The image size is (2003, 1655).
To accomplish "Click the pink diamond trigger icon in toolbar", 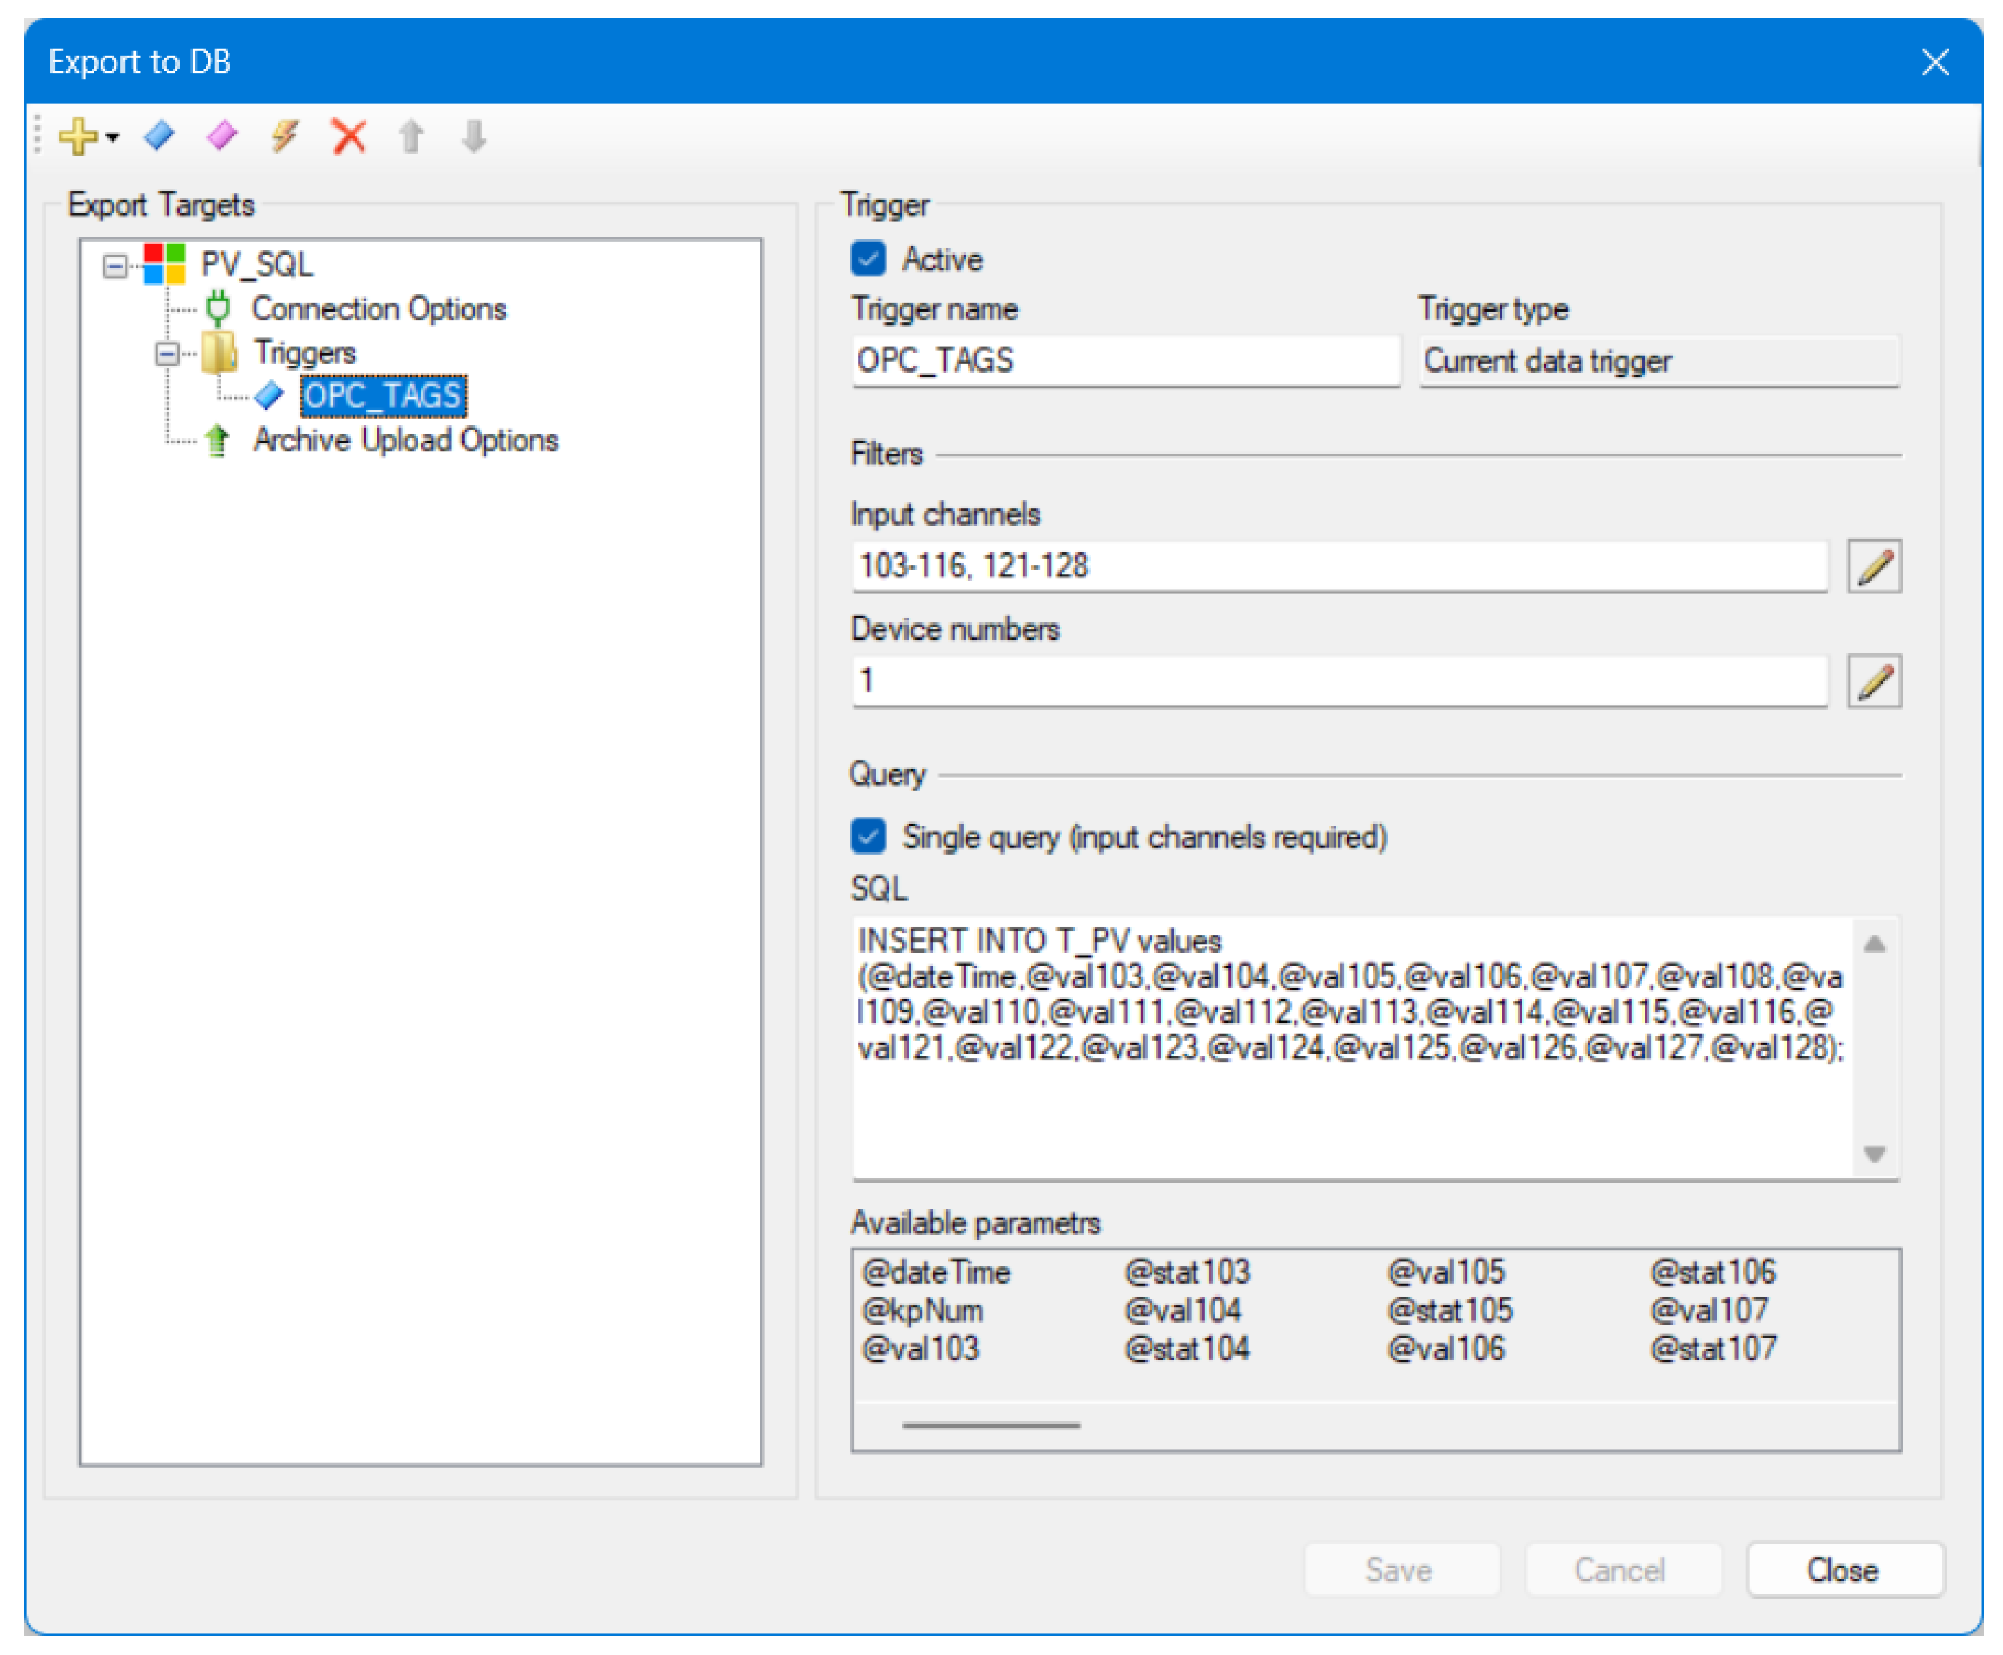I will 222,136.
